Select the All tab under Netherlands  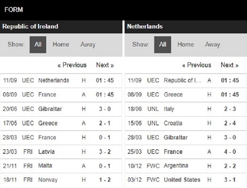pos(162,45)
